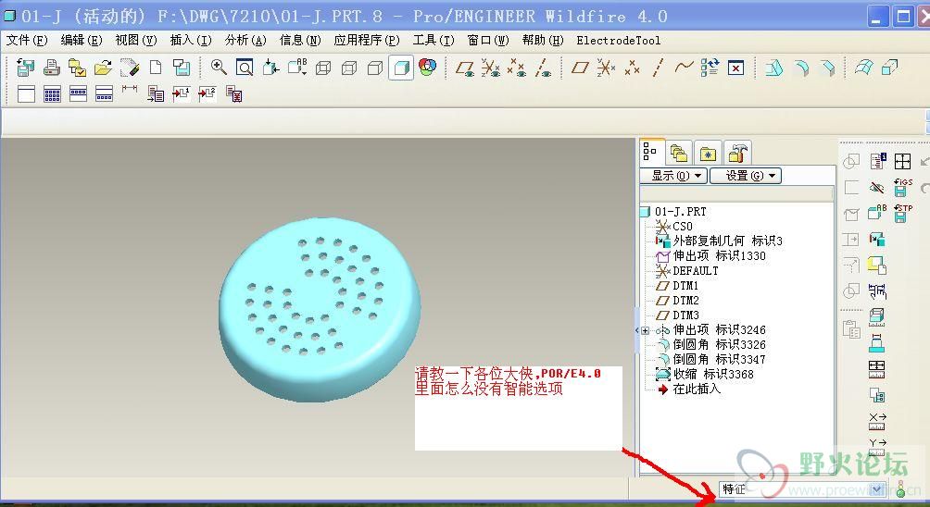
Task: Click the save file icon
Action: point(26,68)
